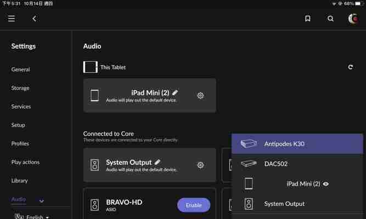The width and height of the screenshot is (366, 219).
Task: Open iPad Mini (2) device settings gear
Action: 200,95
